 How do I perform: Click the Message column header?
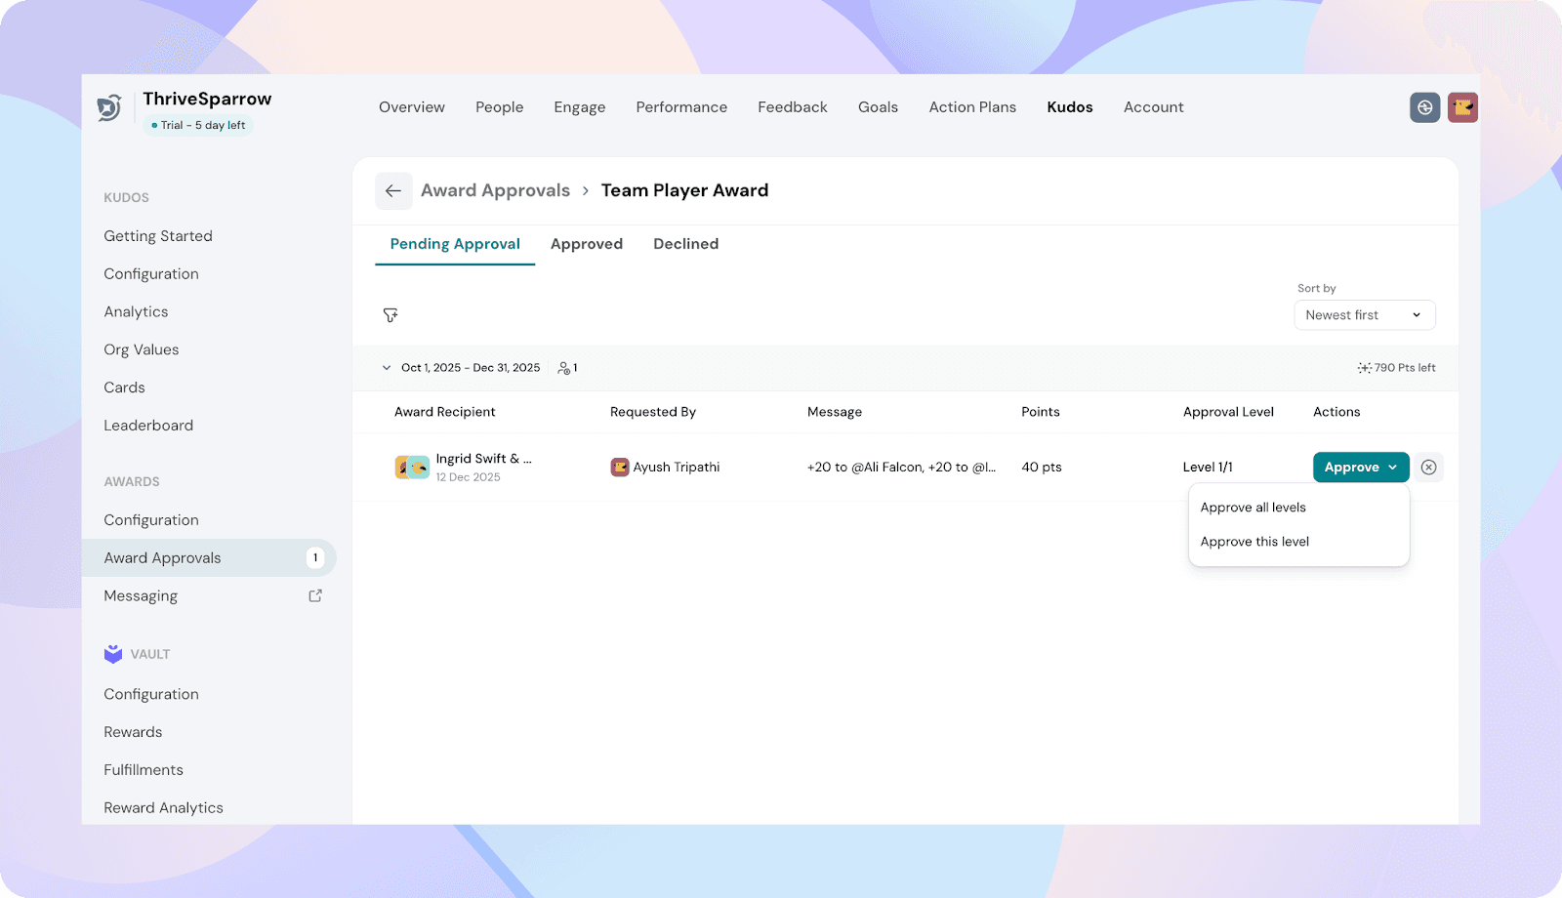pos(835,412)
